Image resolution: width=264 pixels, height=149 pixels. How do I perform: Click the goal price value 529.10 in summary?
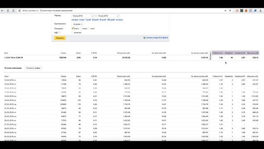255,58
